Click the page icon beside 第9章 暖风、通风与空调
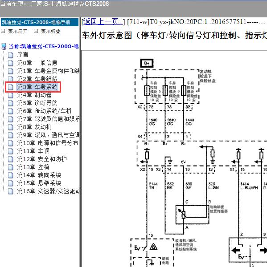267x267 pixels. pos(11,135)
